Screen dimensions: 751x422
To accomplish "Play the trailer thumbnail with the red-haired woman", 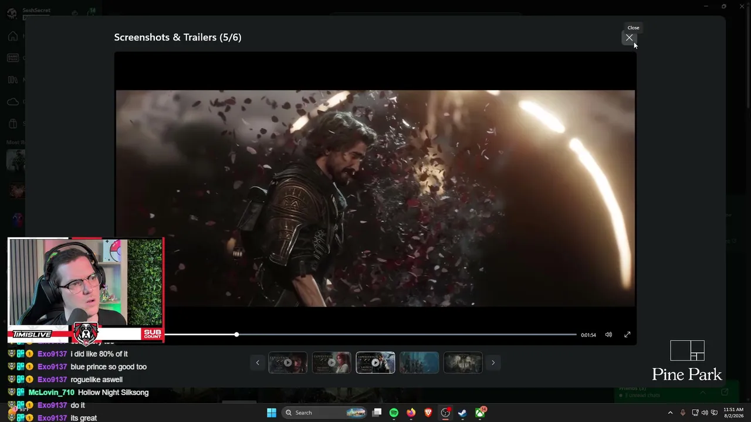I will 331,363.
